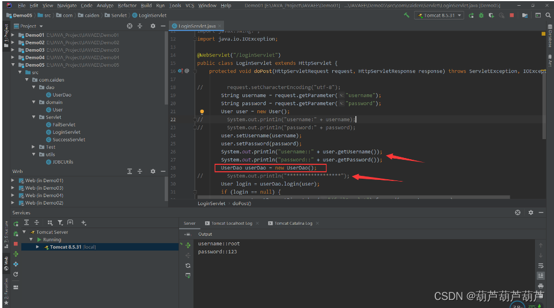Select SuccessServlet in the project tree
The height and width of the screenshot is (308, 554).
[x=66, y=140]
